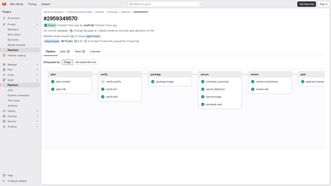Click the Deploy section icon

[x=4, y=111]
